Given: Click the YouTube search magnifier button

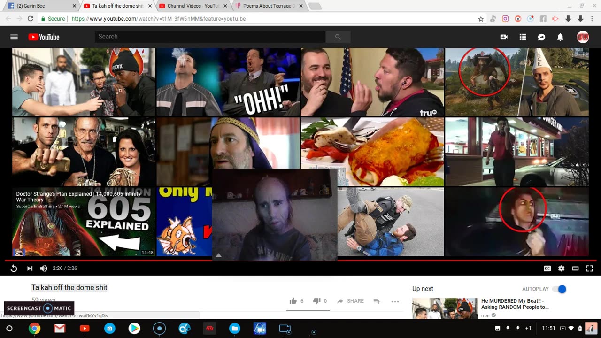Looking at the screenshot, I should (338, 37).
